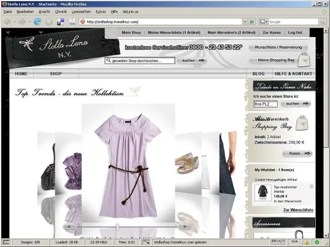The image size is (330, 247).
Task: Click the In den Warenkorb link
Action: [x=287, y=201]
